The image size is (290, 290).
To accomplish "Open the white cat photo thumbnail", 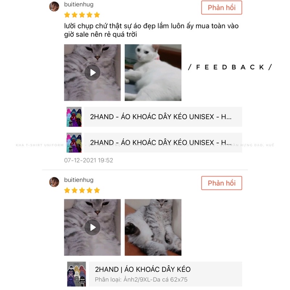I will [x=153, y=72].
